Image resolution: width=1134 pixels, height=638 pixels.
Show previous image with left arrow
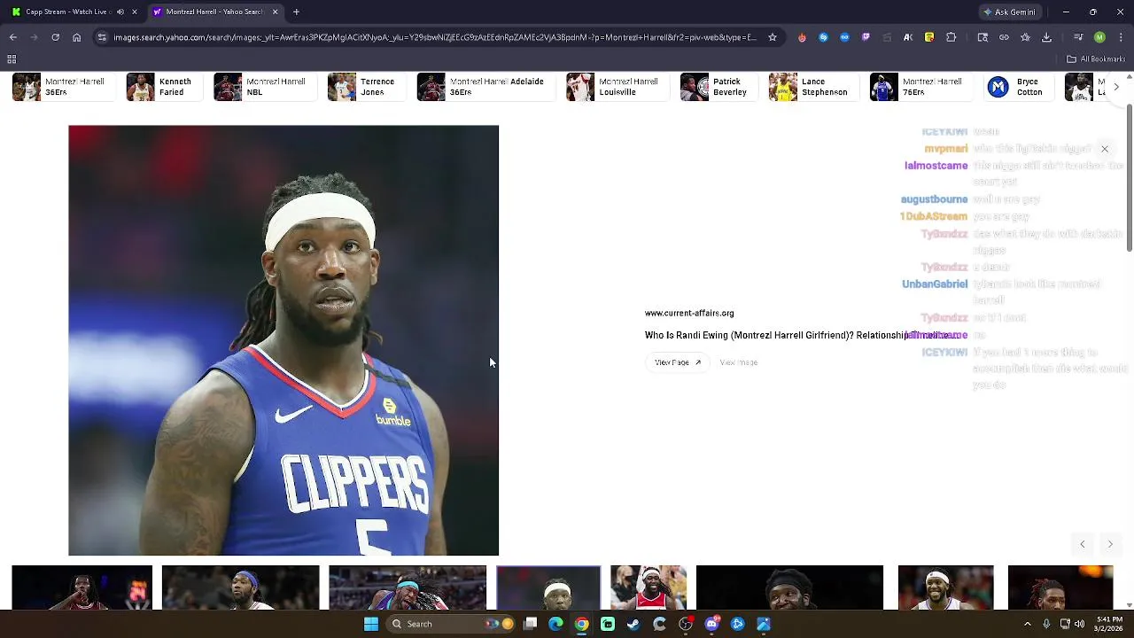pyautogui.click(x=1083, y=544)
